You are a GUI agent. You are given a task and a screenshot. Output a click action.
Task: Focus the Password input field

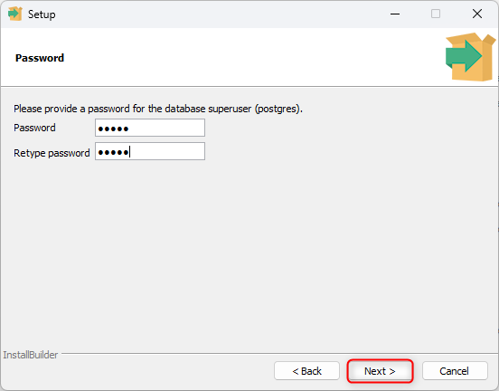150,128
